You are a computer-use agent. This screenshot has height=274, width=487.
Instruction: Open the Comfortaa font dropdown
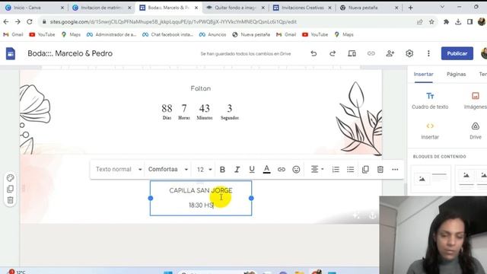pos(168,169)
